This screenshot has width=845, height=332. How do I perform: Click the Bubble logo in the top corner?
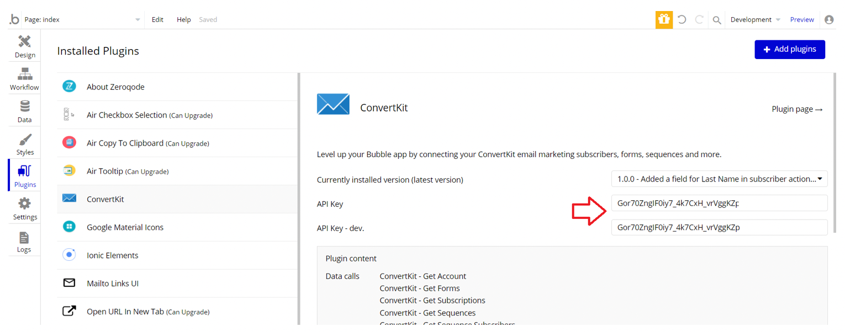pos(14,19)
